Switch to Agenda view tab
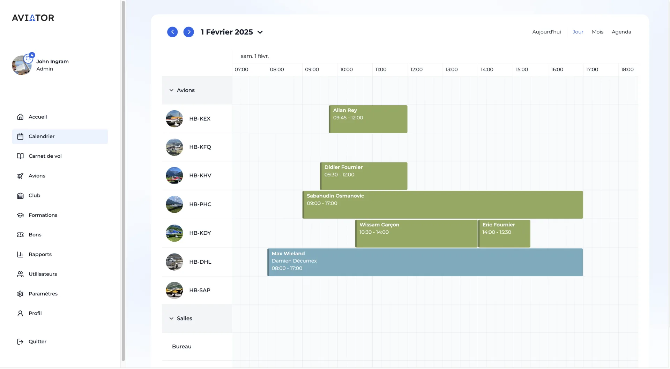Viewport: 670px width, 369px height. [621, 32]
